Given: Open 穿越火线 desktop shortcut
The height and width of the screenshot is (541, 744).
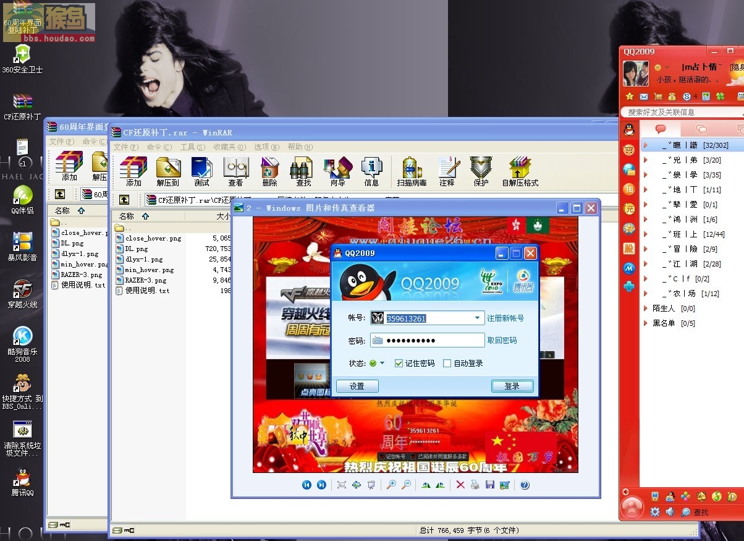Looking at the screenshot, I should pyautogui.click(x=23, y=294).
